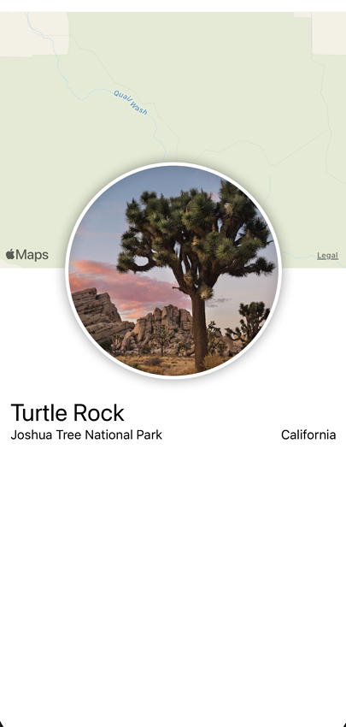
Task: Tap the circular Joshua tree photo
Action: pyautogui.click(x=173, y=271)
